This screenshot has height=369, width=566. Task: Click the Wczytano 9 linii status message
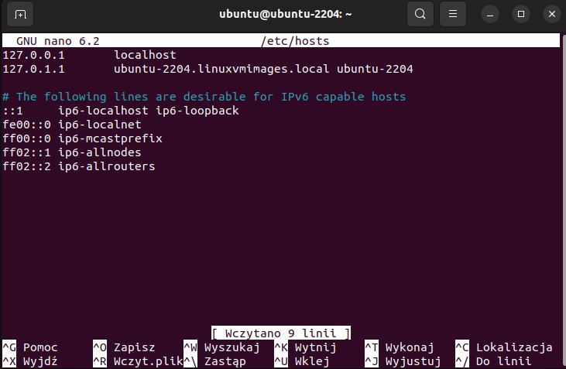(281, 333)
